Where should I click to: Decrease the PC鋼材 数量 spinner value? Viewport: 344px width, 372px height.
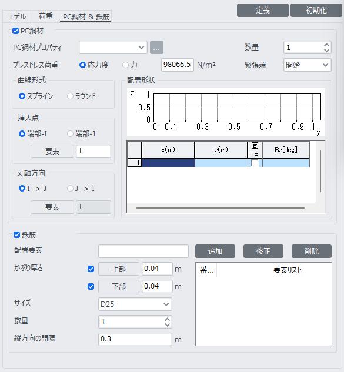click(x=326, y=50)
